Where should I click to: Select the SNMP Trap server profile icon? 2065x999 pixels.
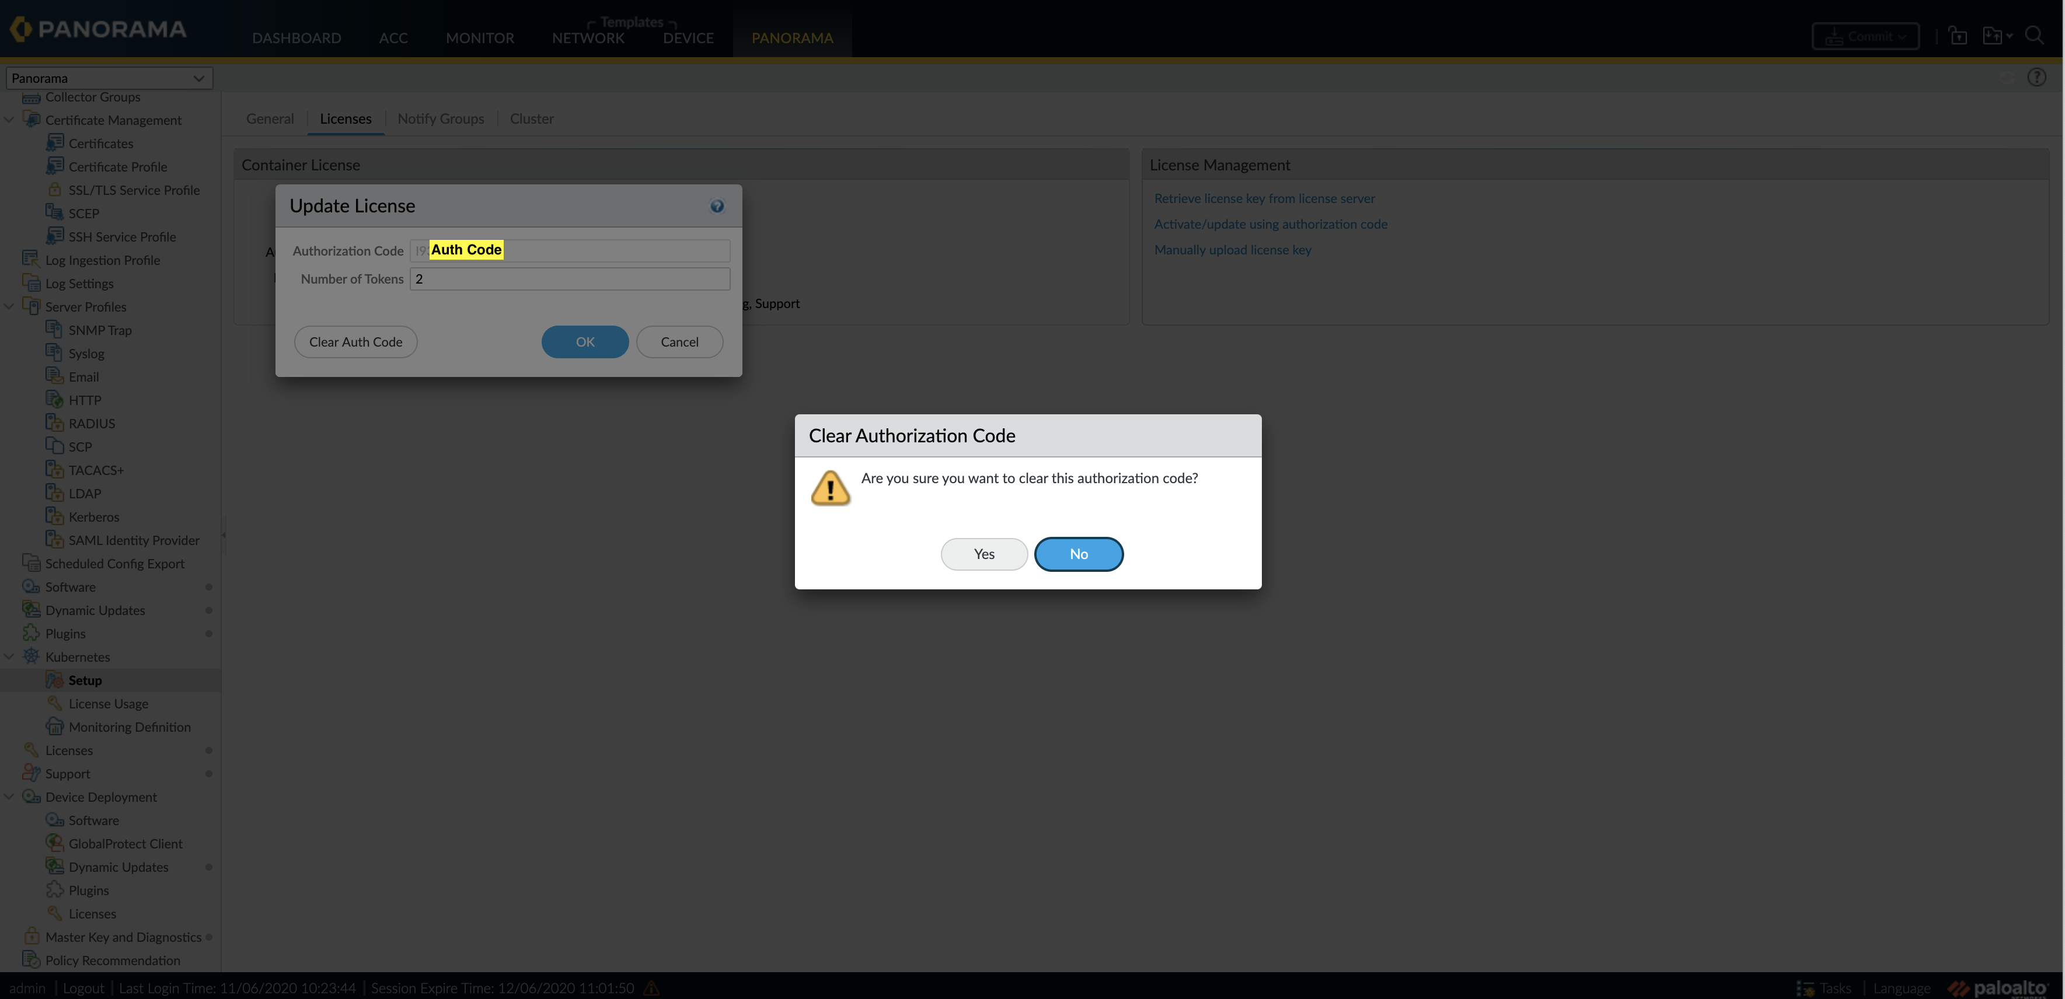click(54, 330)
